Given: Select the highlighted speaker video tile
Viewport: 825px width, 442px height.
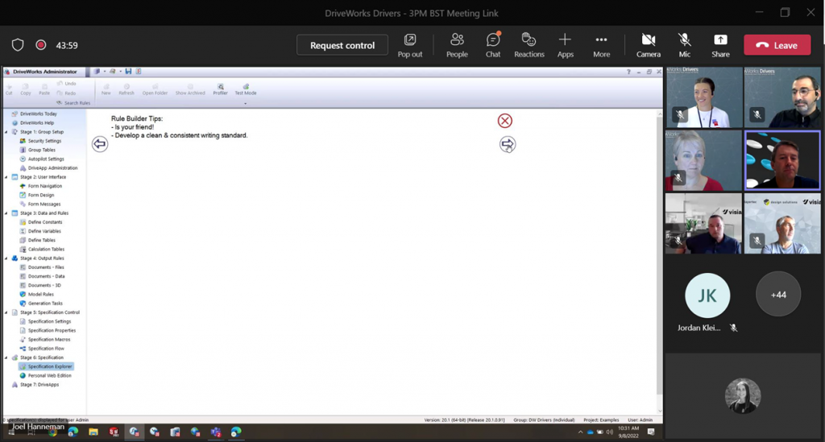Looking at the screenshot, I should pos(782,160).
